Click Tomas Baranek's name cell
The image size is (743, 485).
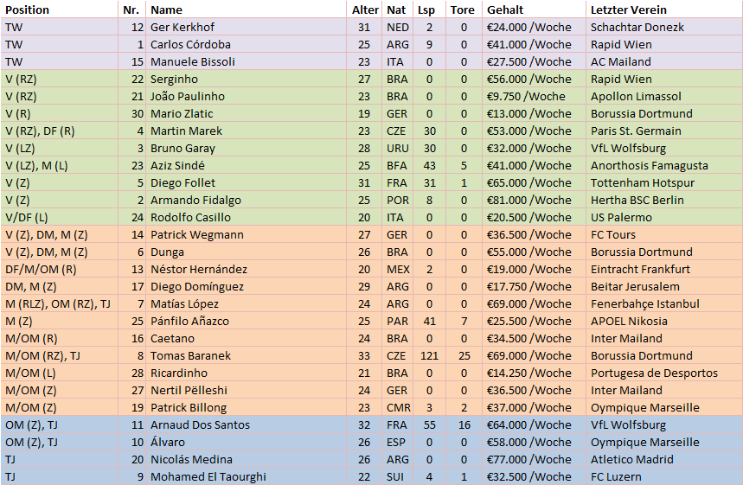pos(247,355)
